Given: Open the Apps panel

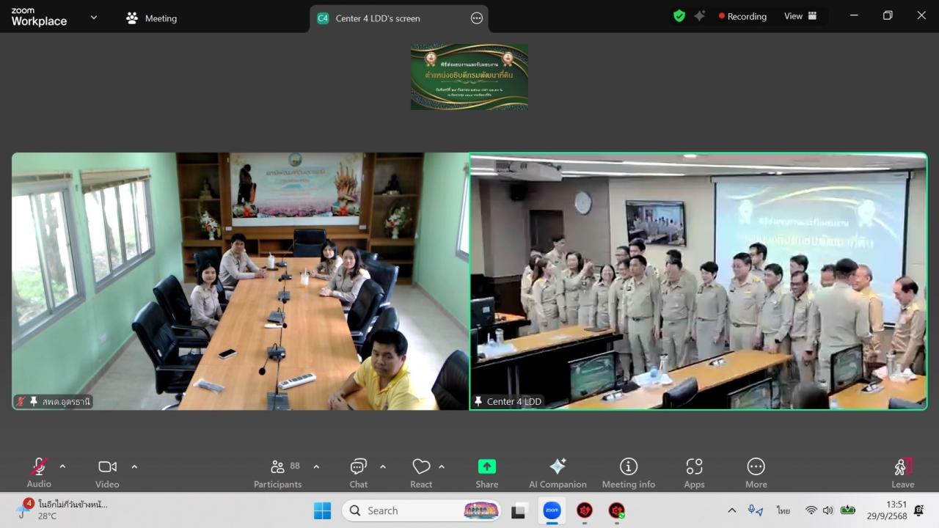Looking at the screenshot, I should 694,472.
